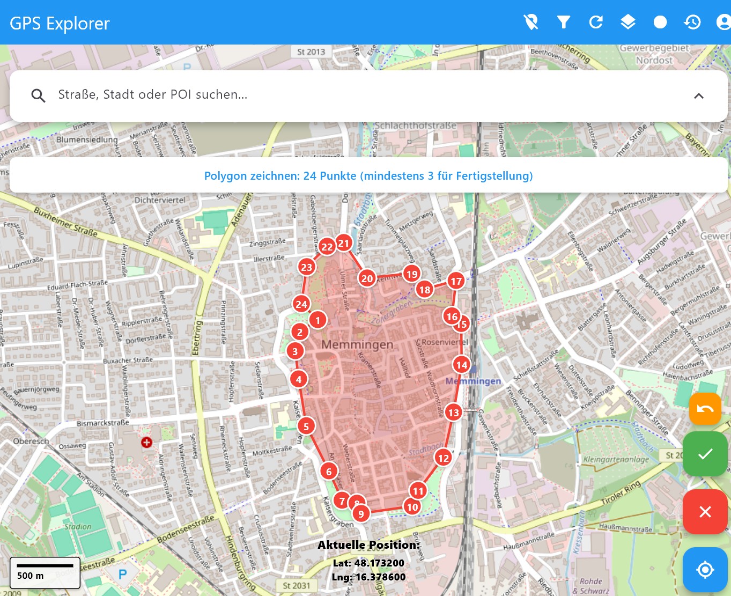Click polygon vertex number 5

(x=306, y=426)
